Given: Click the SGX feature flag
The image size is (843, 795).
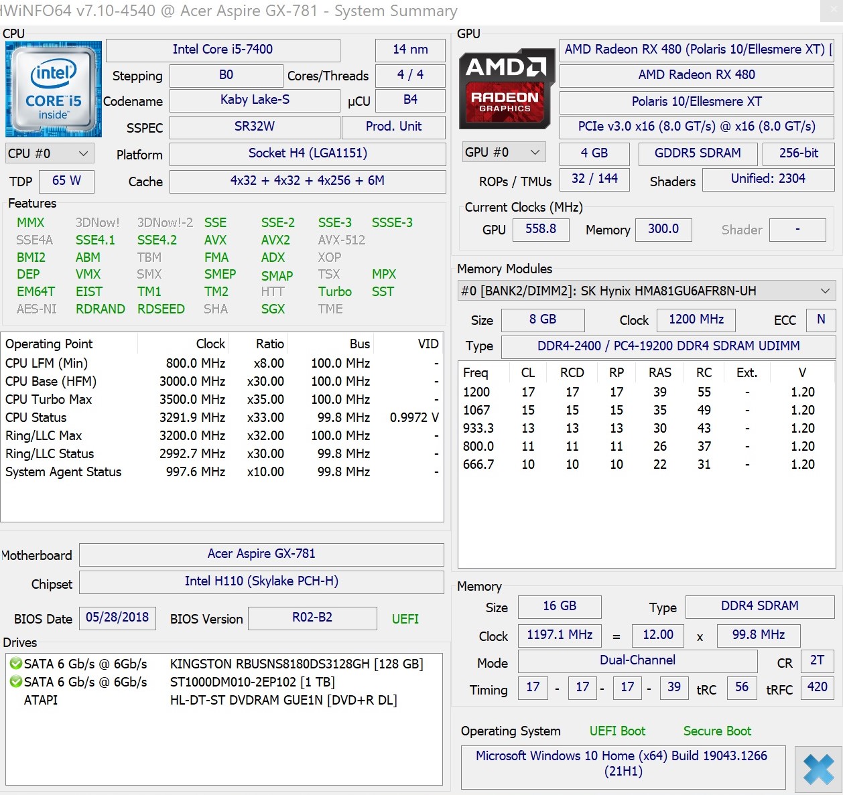Looking at the screenshot, I should click(273, 309).
